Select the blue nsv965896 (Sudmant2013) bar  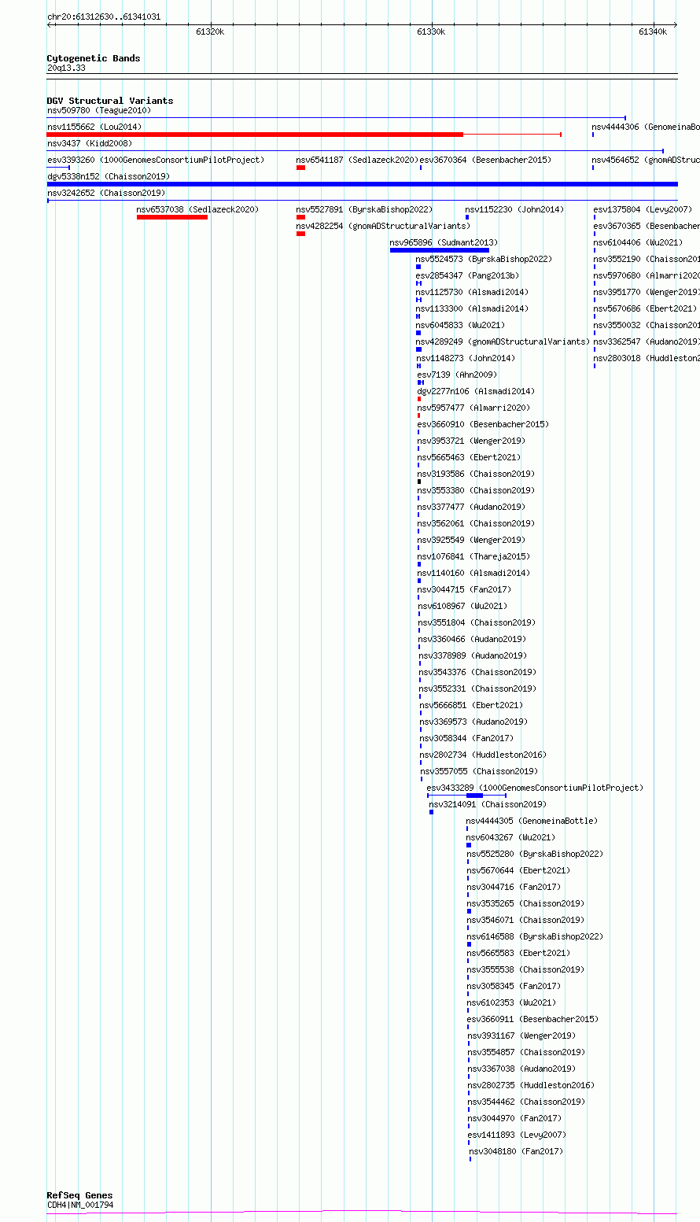click(x=439, y=250)
